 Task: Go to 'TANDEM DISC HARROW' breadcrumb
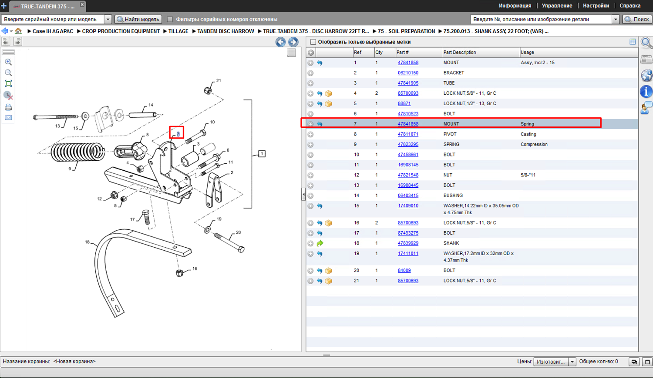(226, 31)
